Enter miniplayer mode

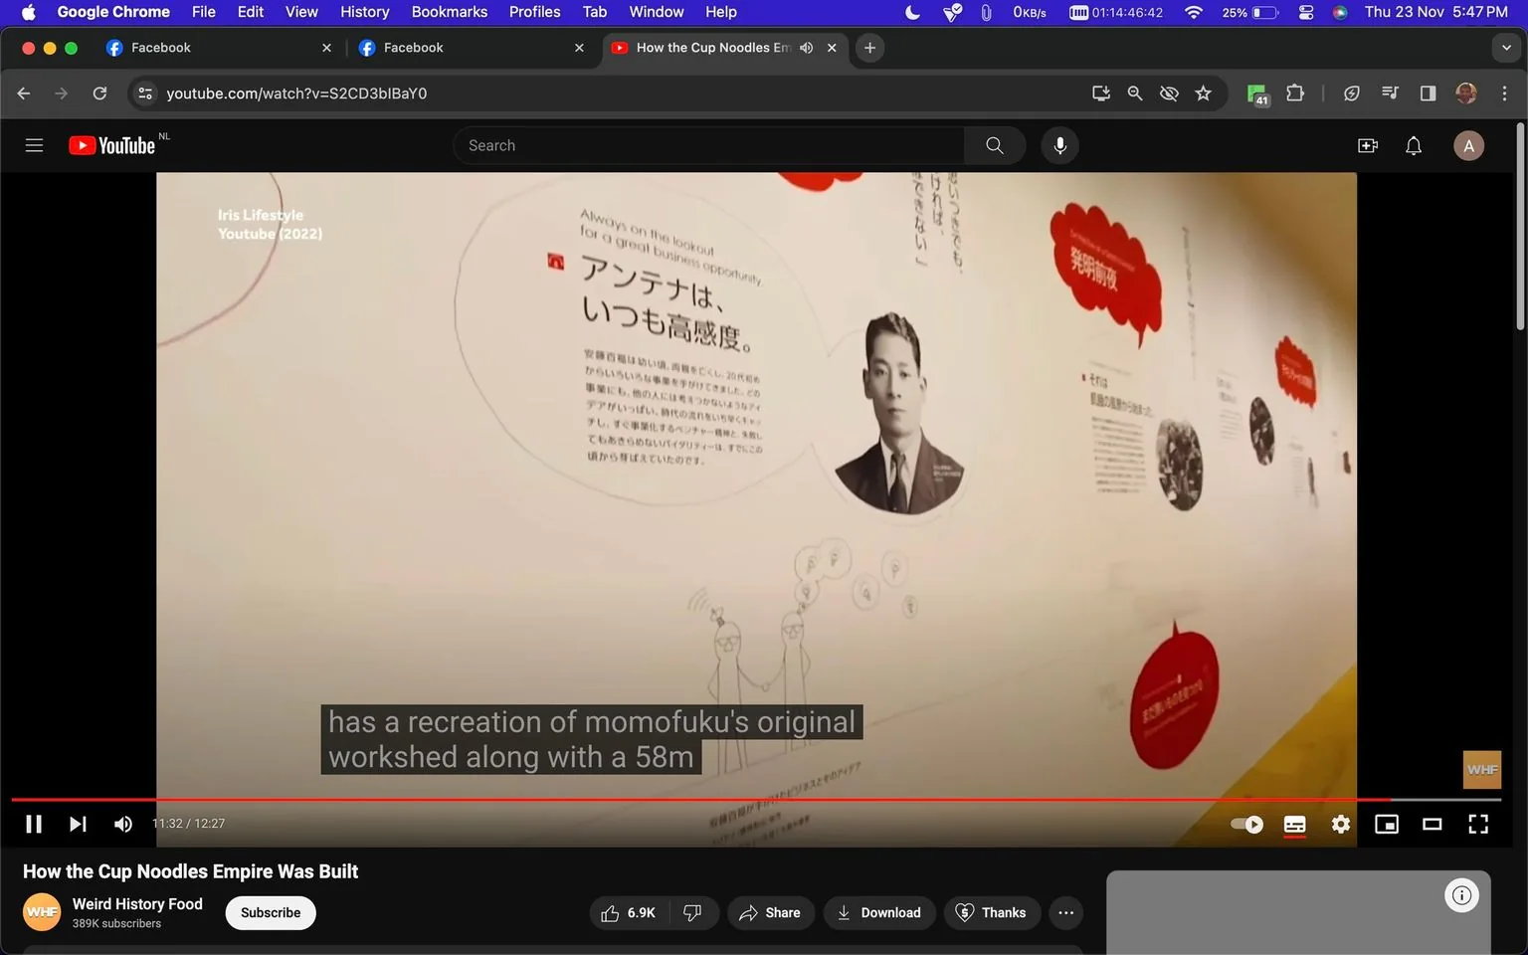[1386, 824]
